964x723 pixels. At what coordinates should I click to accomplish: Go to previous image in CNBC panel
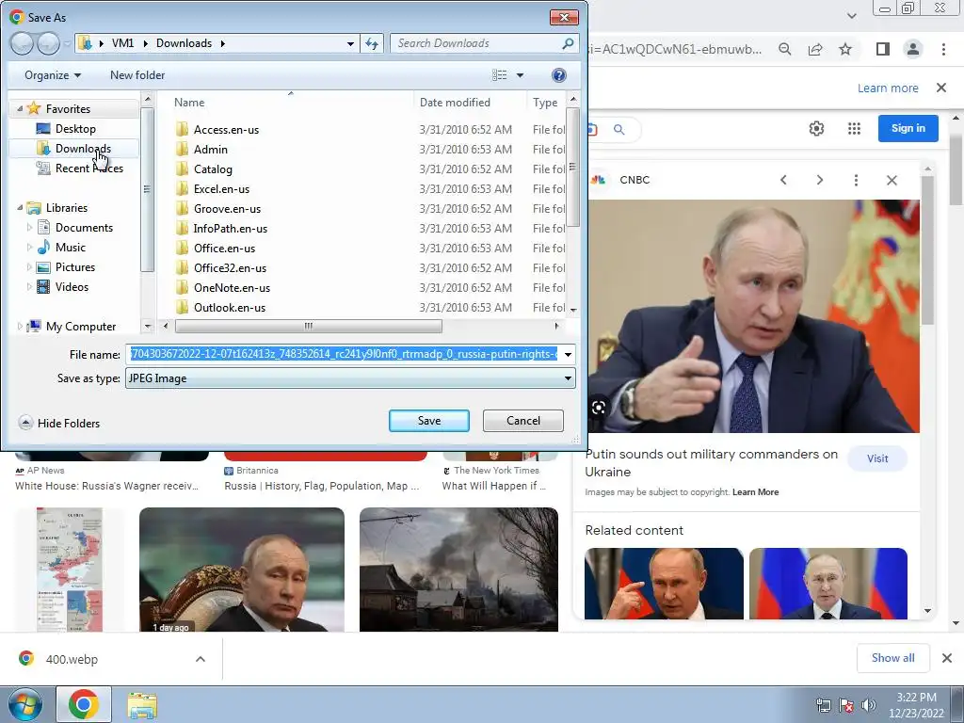click(783, 180)
